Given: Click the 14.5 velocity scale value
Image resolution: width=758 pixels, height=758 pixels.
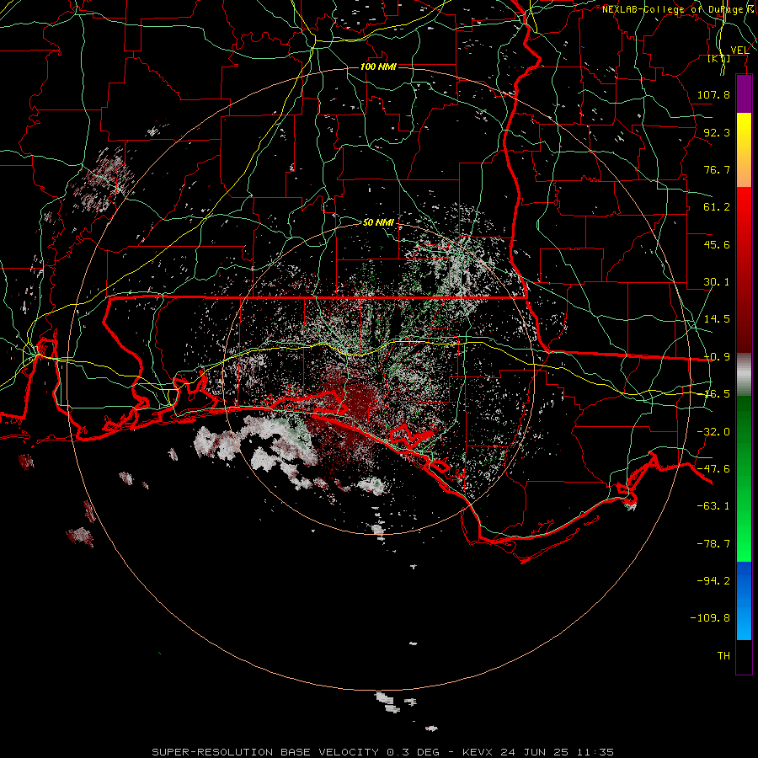Looking at the screenshot, I should pos(717,319).
